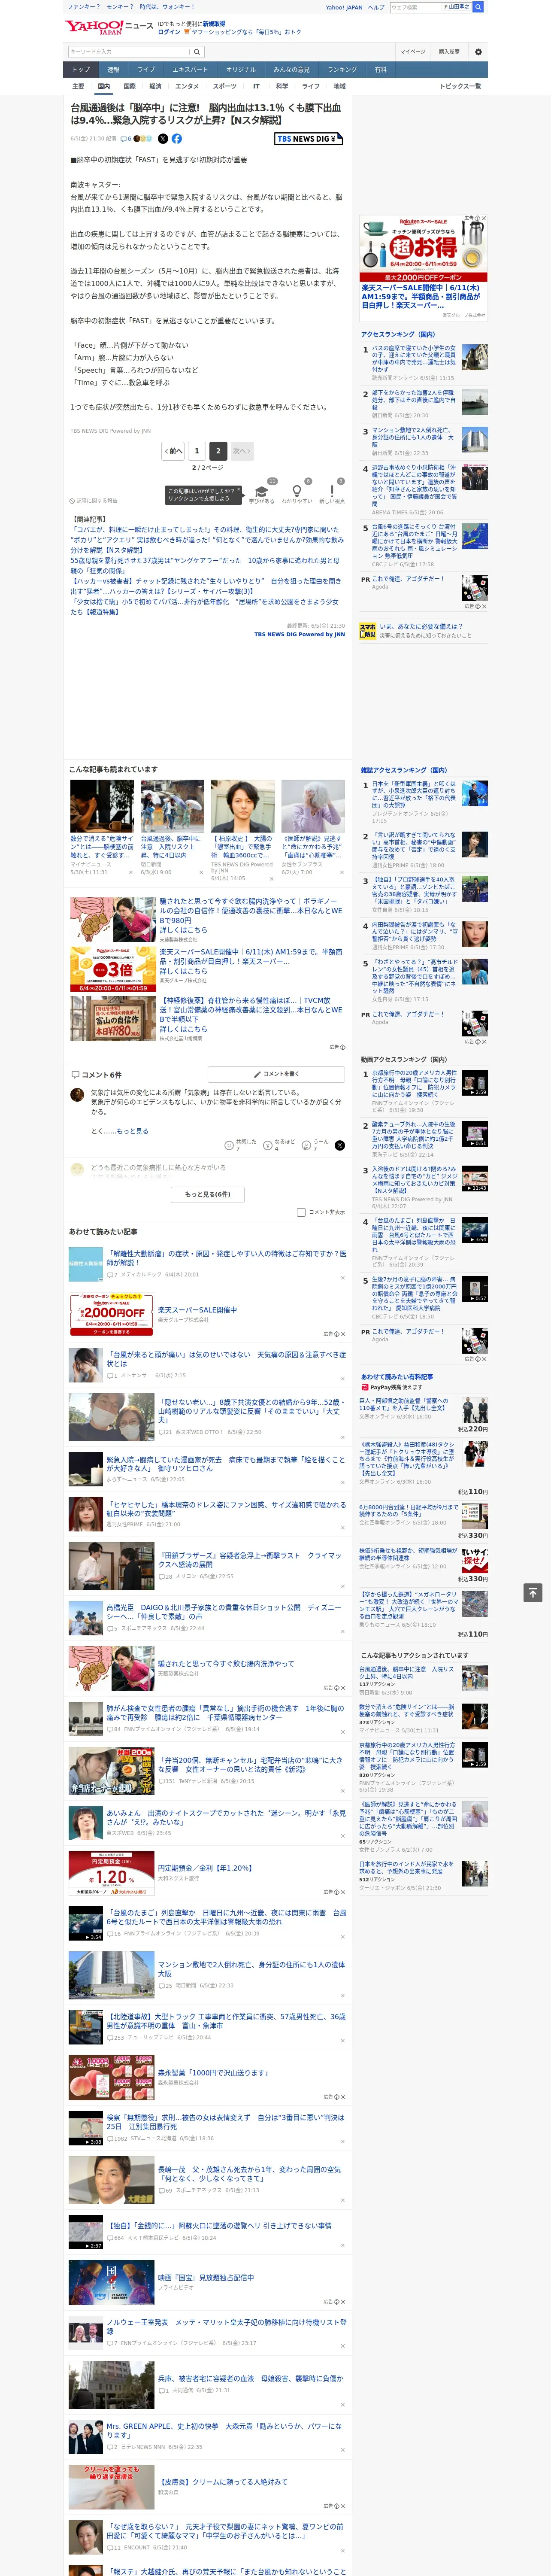Open the 国際 category
Viewport: 551px width, 2576px height.
tap(129, 86)
